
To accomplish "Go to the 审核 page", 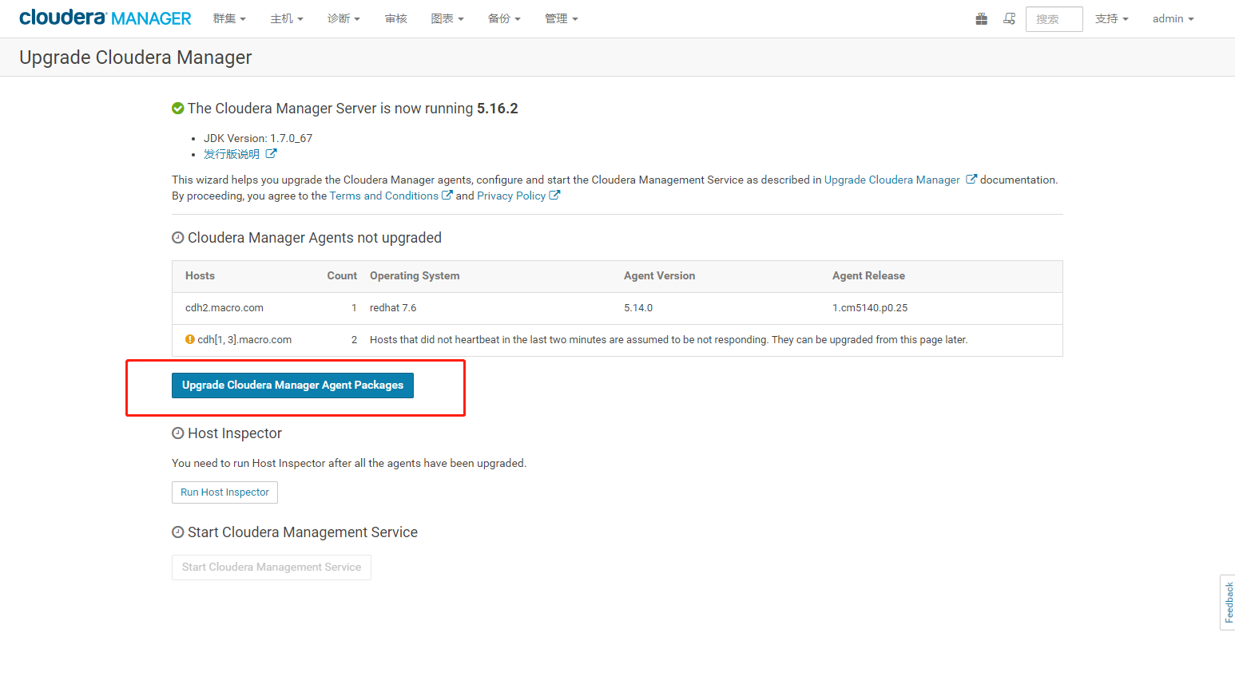I will click(x=396, y=18).
